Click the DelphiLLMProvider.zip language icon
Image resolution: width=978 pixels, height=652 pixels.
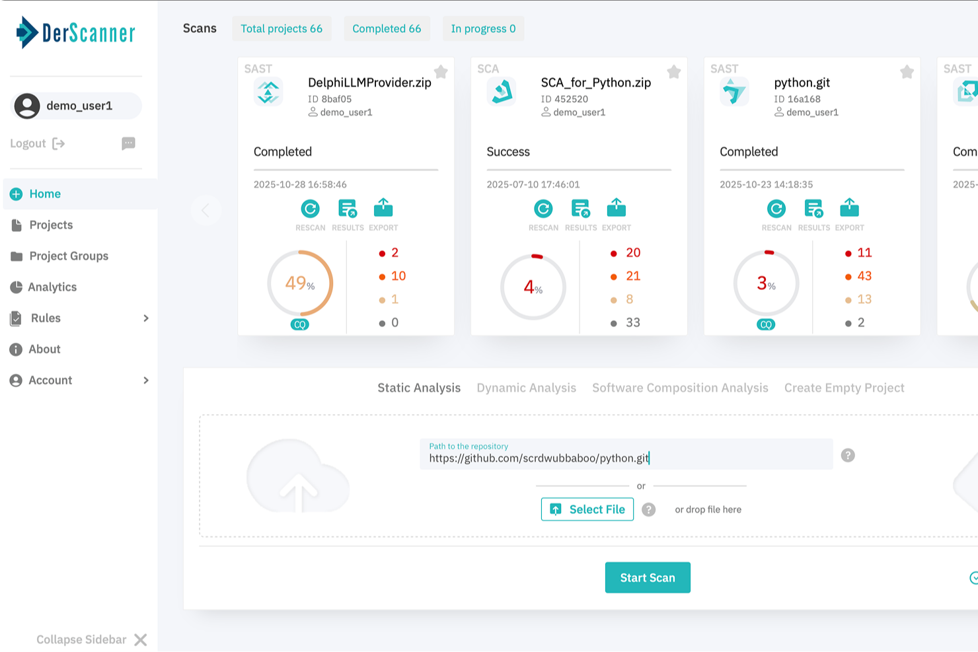(x=268, y=92)
